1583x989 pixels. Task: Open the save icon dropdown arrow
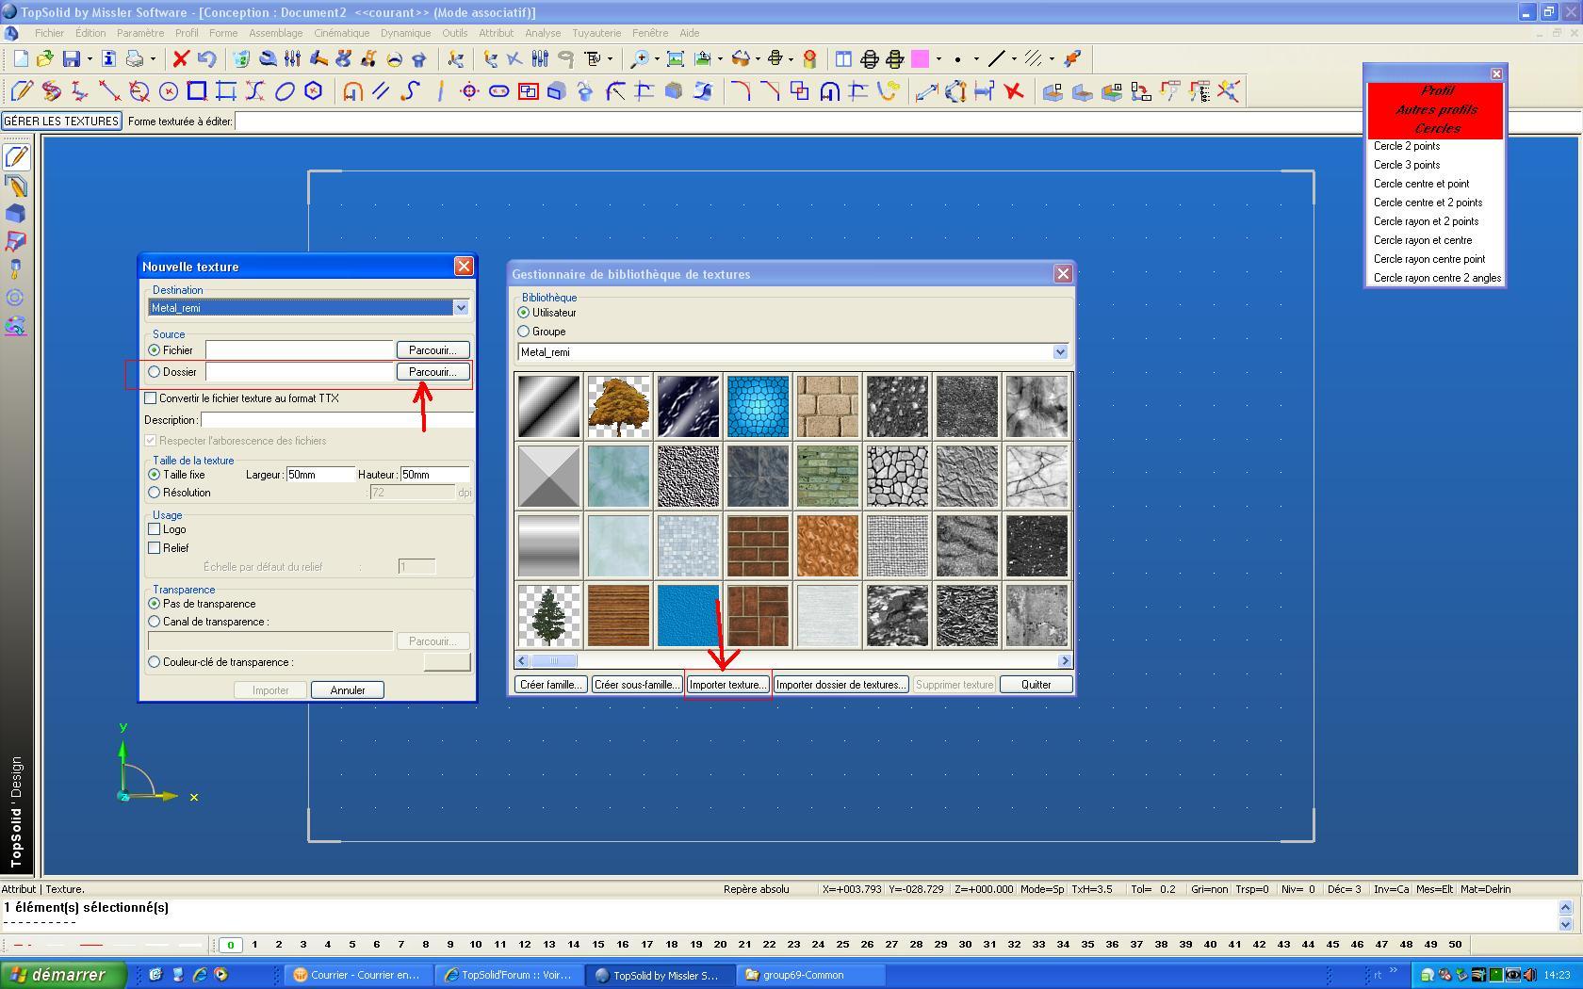(90, 59)
